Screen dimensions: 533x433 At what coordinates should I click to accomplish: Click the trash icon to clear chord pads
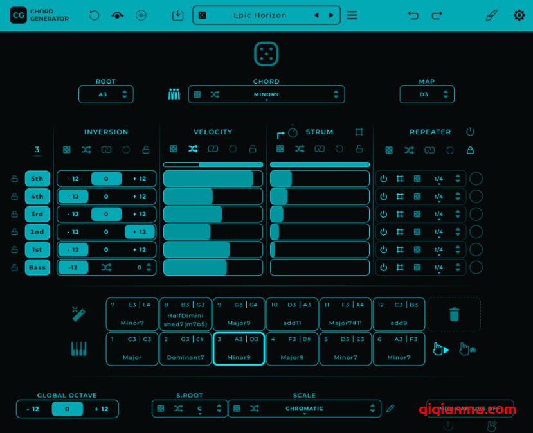click(x=454, y=314)
